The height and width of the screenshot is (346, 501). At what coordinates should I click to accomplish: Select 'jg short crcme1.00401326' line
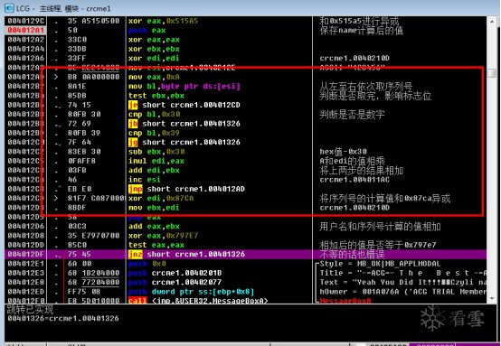coord(184,143)
